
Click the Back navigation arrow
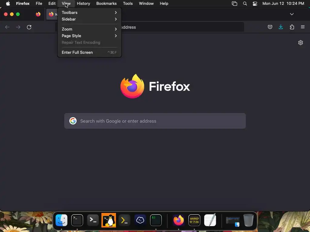[x=7, y=27]
